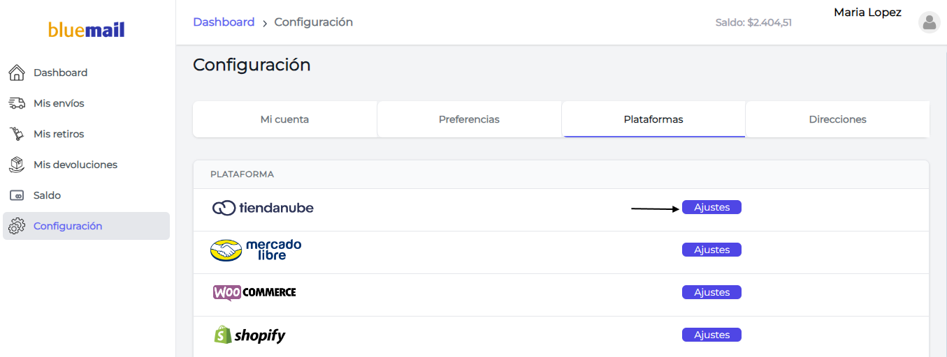Open Mis envíos truck icon
Screen dimensions: 947x357
[17, 103]
